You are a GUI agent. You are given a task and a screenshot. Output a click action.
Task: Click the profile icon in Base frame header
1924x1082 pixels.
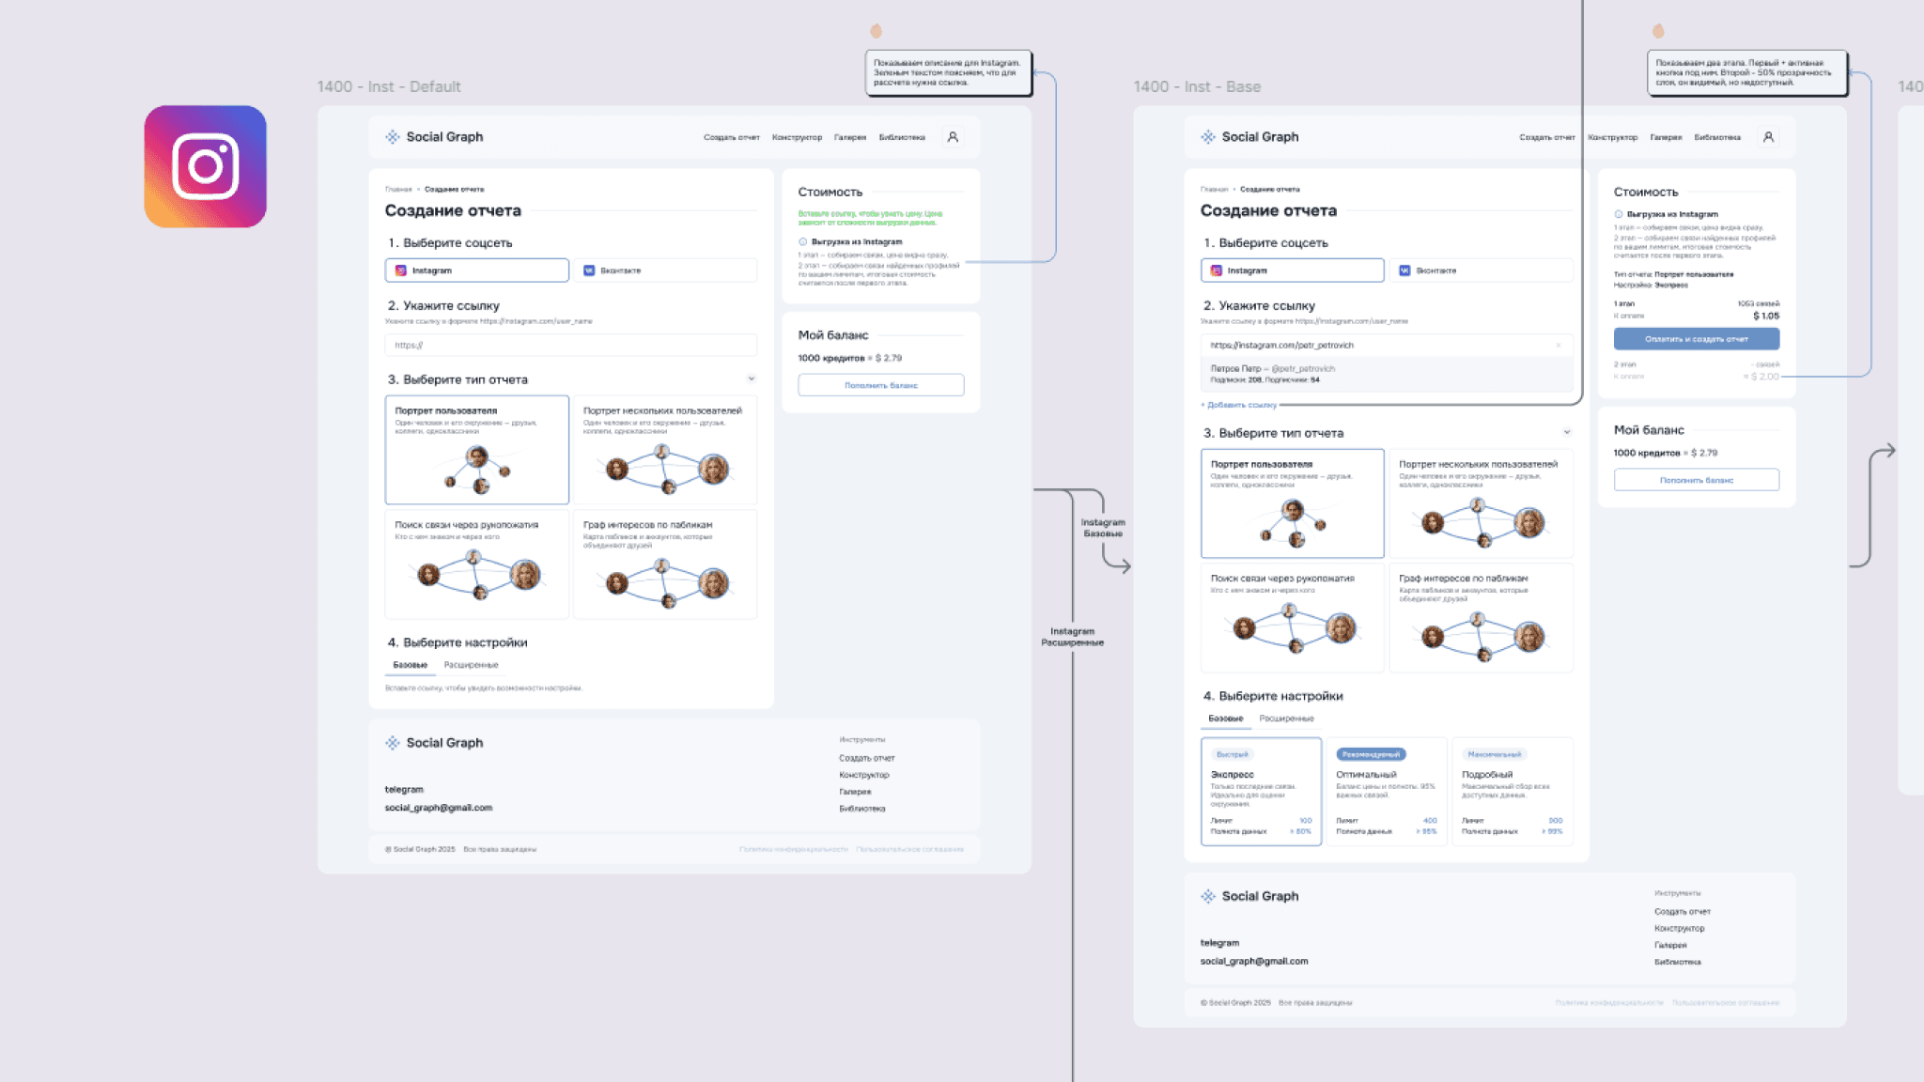[1768, 137]
